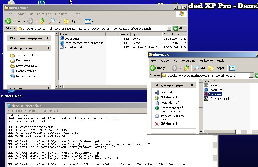The image size is (258, 167).
Task: Select the Vis skrivebord file icon
Action: (62, 47)
